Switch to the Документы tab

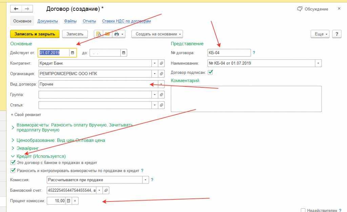click(47, 21)
